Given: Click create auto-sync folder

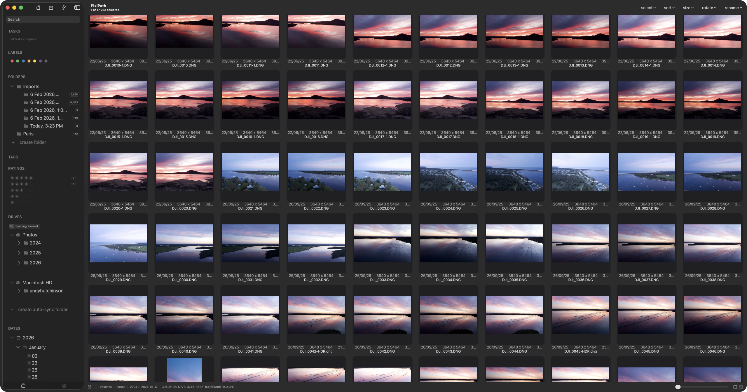Looking at the screenshot, I should 43,309.
